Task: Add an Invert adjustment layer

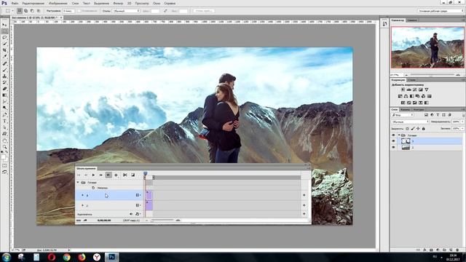Action: (403, 103)
